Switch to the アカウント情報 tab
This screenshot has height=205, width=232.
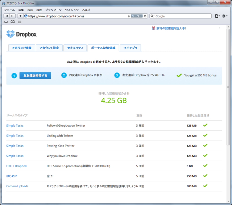(22, 48)
